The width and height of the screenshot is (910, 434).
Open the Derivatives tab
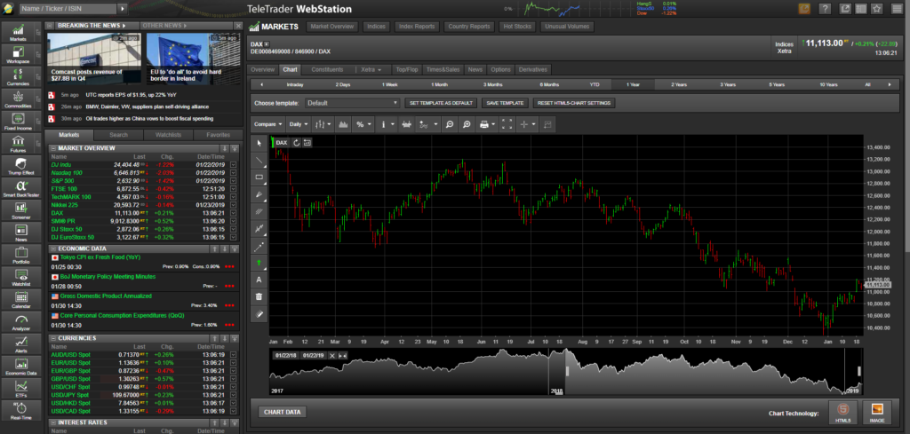[533, 69]
